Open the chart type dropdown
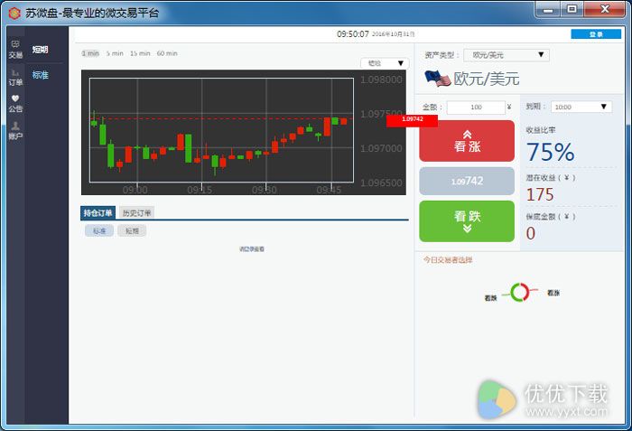 385,63
